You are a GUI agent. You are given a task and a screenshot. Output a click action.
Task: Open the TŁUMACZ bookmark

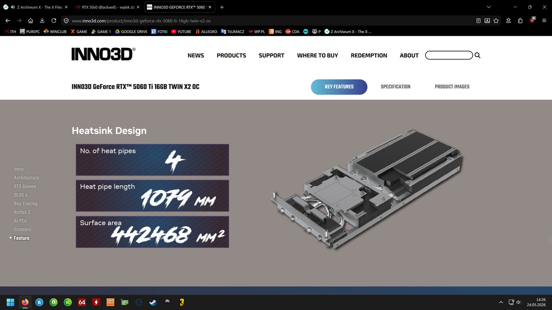click(232, 31)
